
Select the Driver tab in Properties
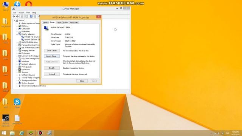click(52, 22)
